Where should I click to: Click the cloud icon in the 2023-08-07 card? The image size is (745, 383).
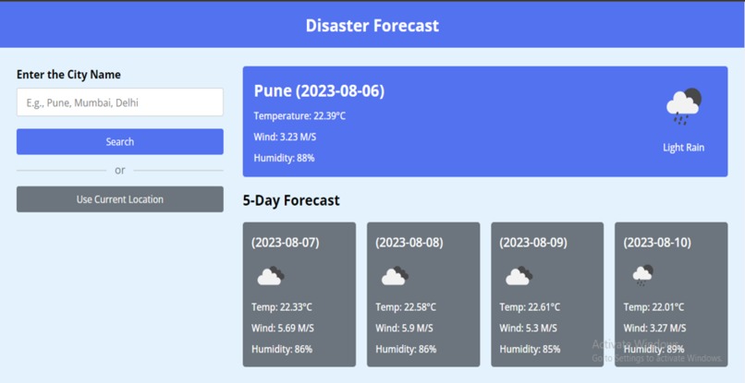pyautogui.click(x=271, y=276)
